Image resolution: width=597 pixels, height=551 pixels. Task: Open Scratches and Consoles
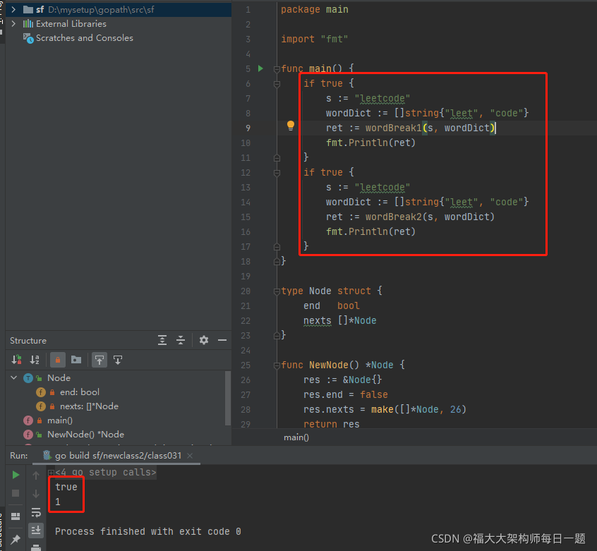[x=84, y=38]
